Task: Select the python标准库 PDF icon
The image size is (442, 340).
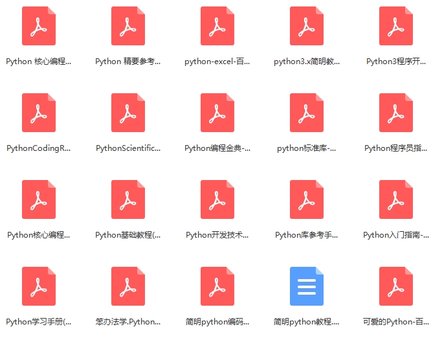Action: point(307,113)
